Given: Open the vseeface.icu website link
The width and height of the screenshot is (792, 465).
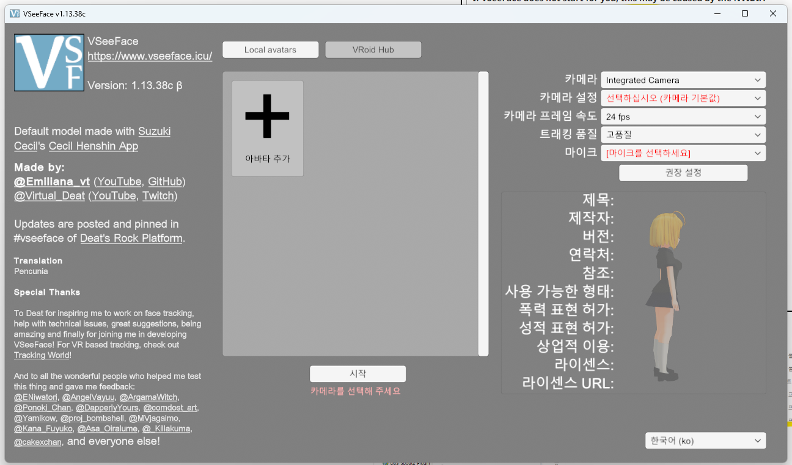Looking at the screenshot, I should point(150,56).
